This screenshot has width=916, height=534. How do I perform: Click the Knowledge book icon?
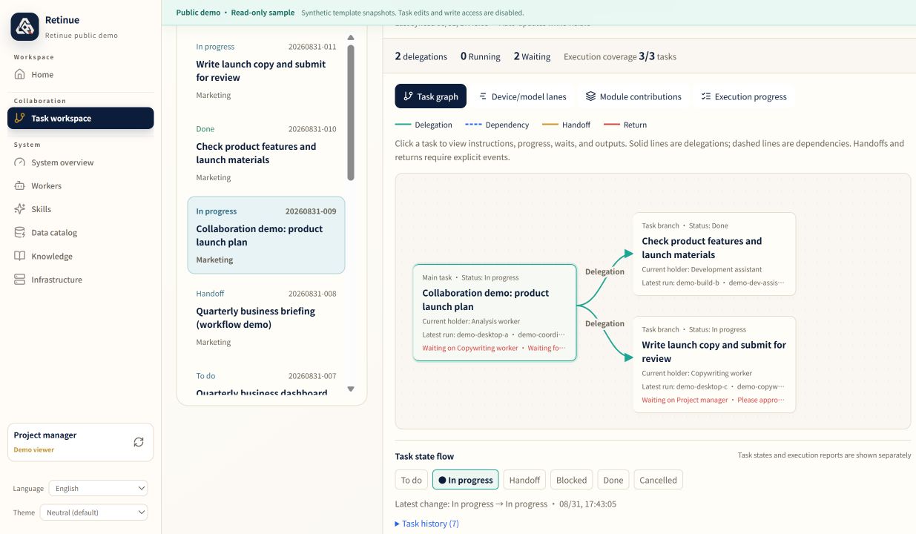tap(19, 257)
